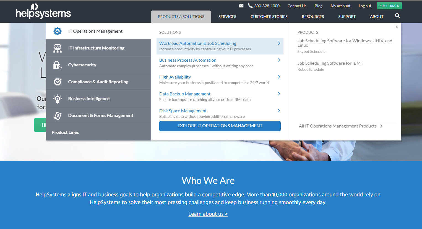Select Document & Forms Management category
Viewport: 422px width, 229px height.
tap(98, 115)
